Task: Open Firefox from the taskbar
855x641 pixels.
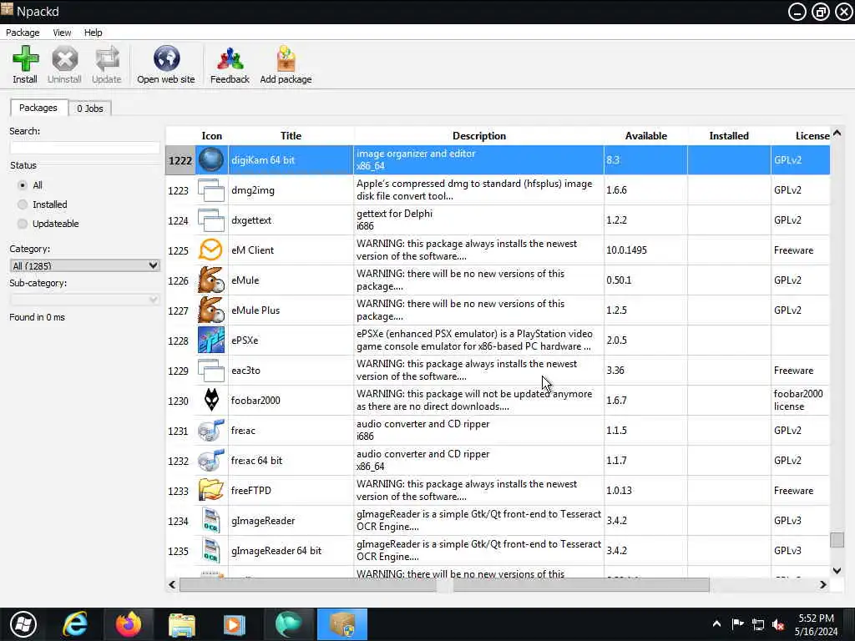Action: tap(128, 624)
